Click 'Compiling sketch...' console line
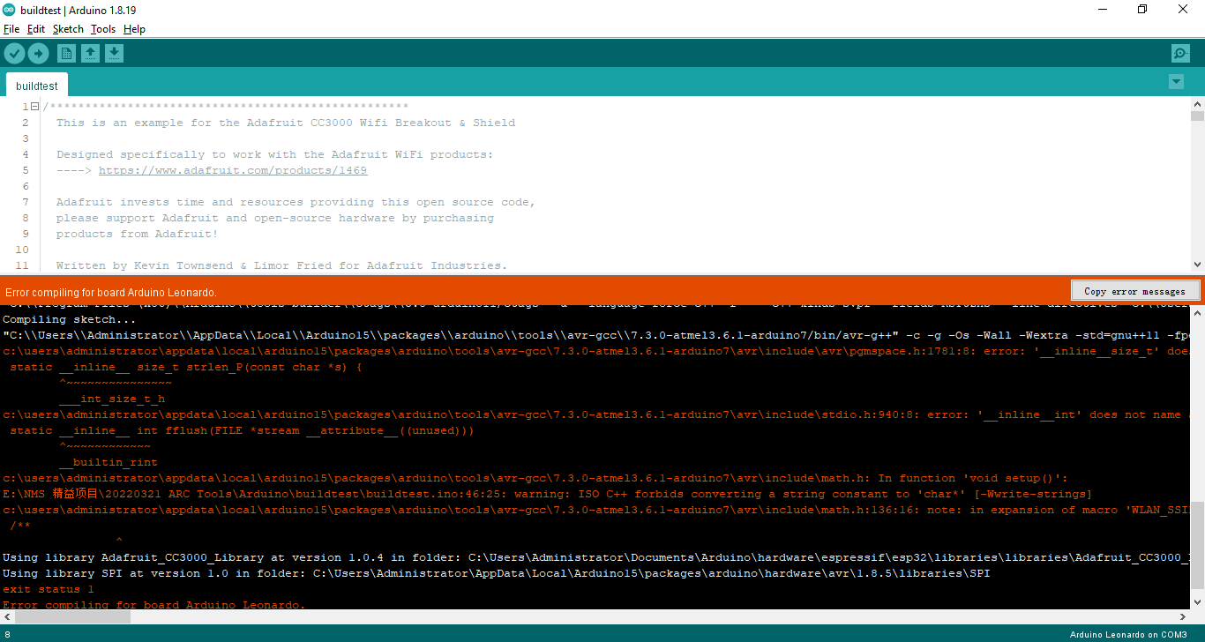1205x642 pixels. 70,319
